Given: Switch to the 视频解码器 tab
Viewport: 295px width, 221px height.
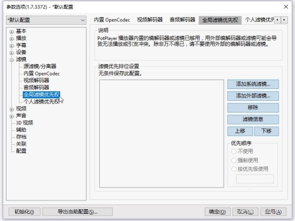Looking at the screenshot, I should pyautogui.click(x=150, y=19).
